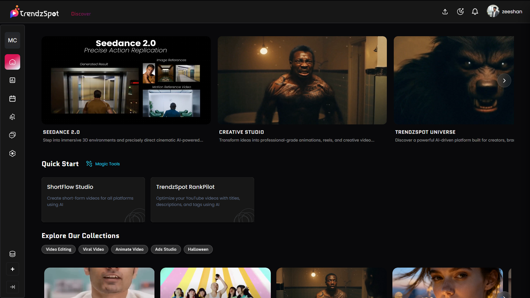Open the home icon in sidebar
Image resolution: width=530 pixels, height=298 pixels.
tap(12, 62)
